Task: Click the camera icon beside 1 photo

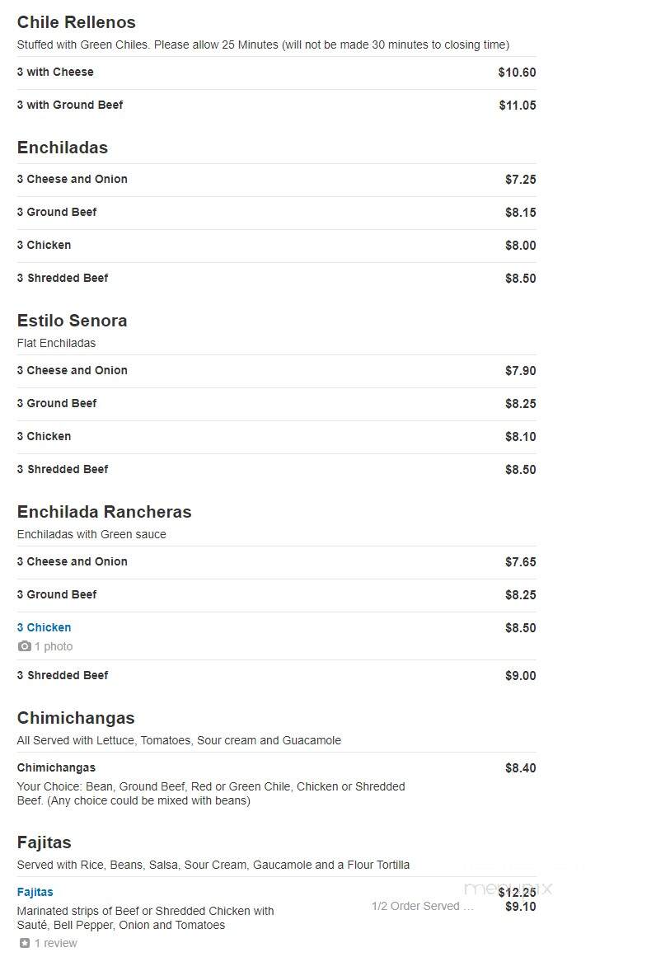Action: (x=25, y=645)
